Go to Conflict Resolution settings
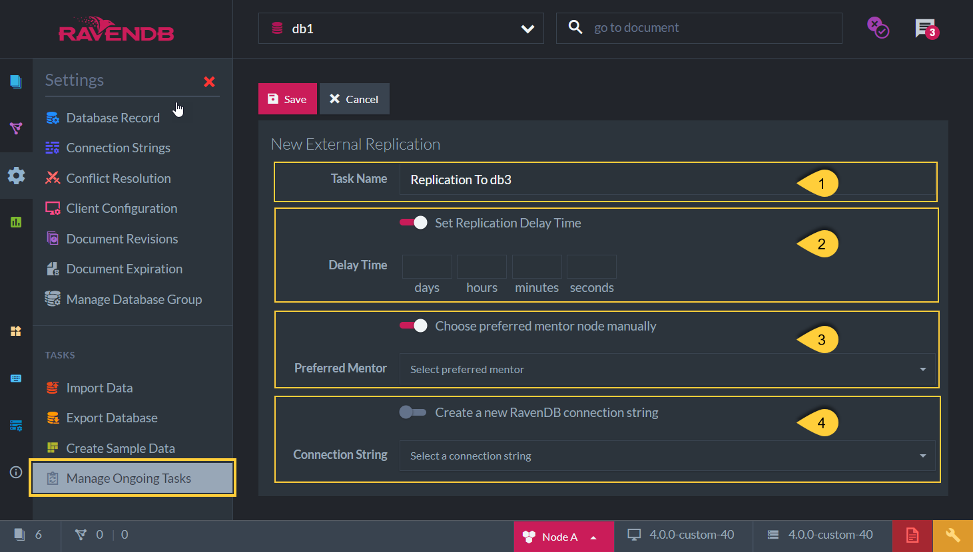Image resolution: width=973 pixels, height=552 pixels. [x=119, y=178]
